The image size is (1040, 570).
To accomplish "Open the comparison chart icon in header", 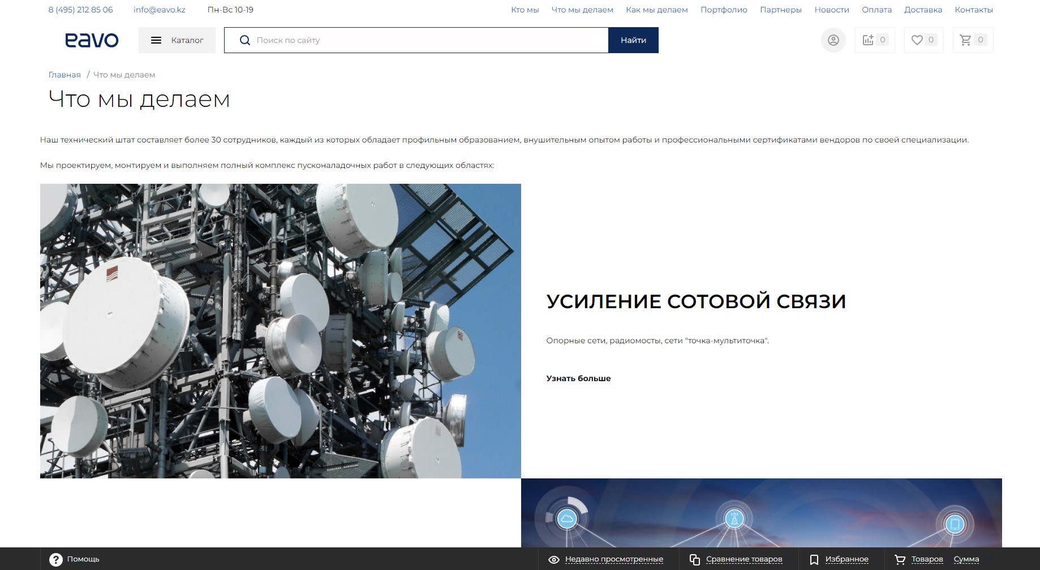I will [x=868, y=40].
